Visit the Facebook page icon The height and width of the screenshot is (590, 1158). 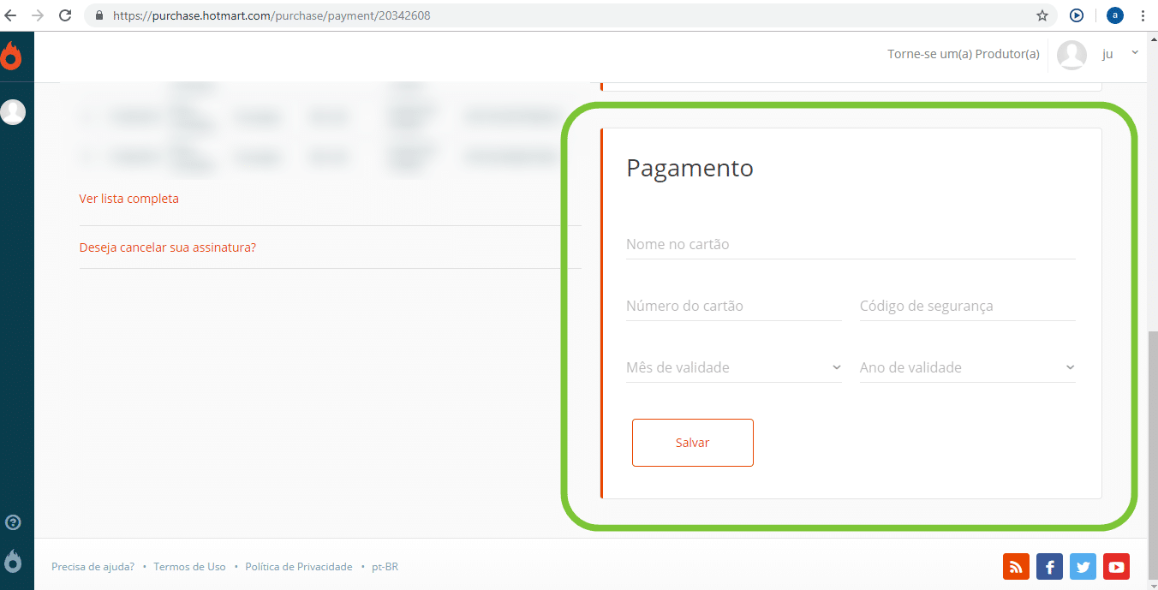click(1049, 567)
